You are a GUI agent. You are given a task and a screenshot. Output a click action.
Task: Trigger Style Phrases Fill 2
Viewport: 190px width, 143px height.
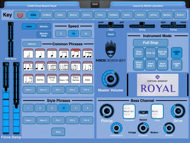point(72,120)
